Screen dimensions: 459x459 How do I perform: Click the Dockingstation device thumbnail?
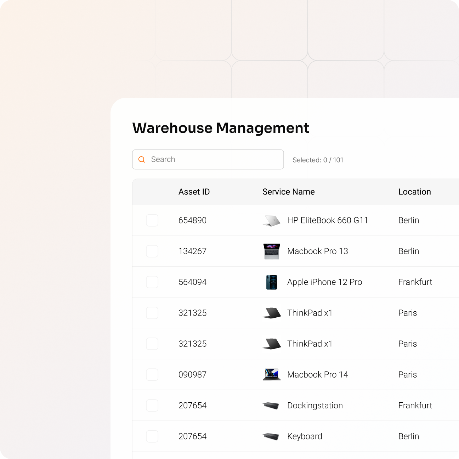tap(271, 406)
